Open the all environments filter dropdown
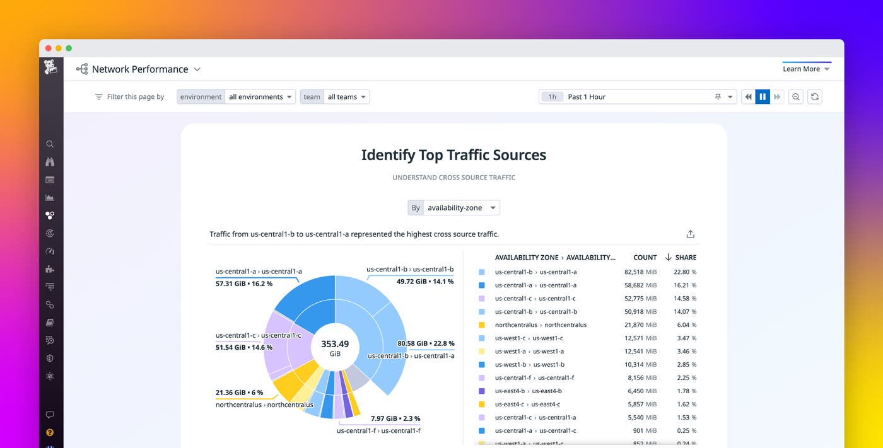The height and width of the screenshot is (448, 883). 260,96
